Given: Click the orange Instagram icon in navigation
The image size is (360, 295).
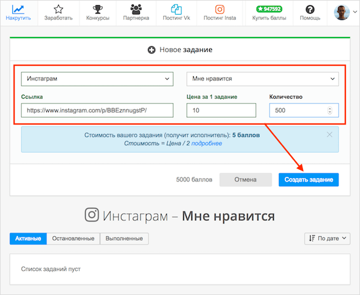Looking at the screenshot, I should (220, 9).
